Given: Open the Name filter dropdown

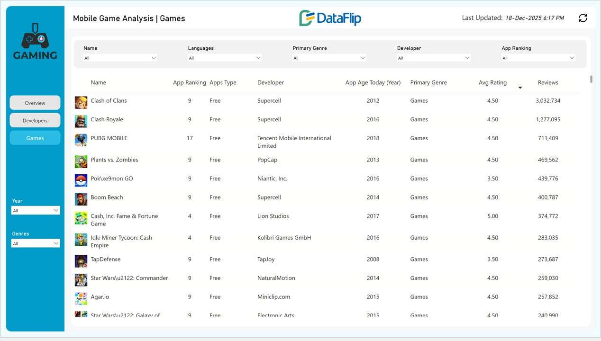Looking at the screenshot, I should pyautogui.click(x=120, y=58).
